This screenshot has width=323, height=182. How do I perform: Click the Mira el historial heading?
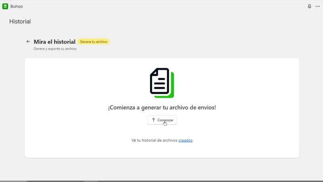pos(55,42)
